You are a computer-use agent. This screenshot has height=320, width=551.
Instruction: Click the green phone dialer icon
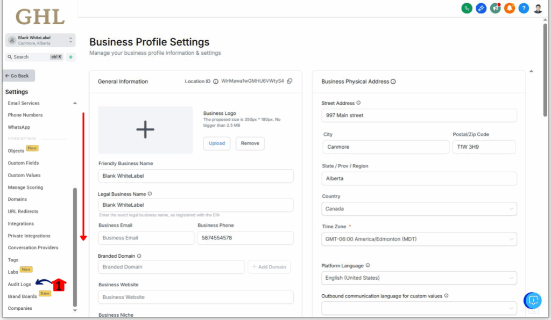(467, 8)
